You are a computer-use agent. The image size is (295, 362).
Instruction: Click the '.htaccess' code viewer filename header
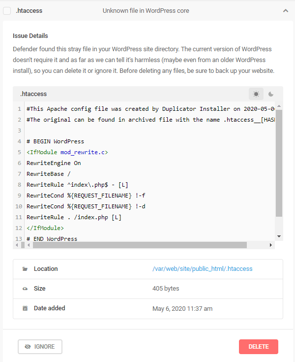(33, 94)
